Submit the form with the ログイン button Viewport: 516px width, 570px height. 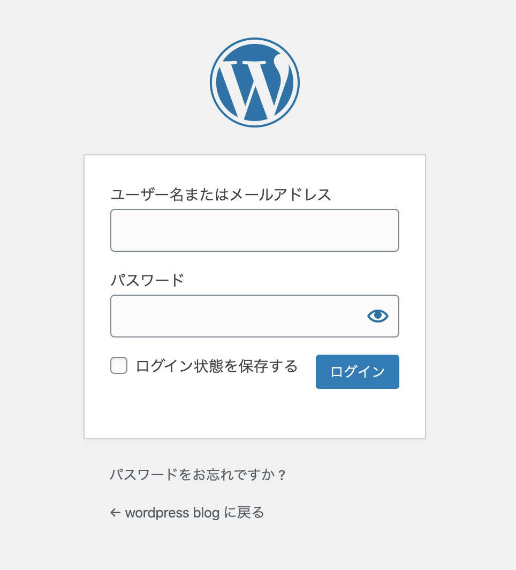click(x=357, y=371)
